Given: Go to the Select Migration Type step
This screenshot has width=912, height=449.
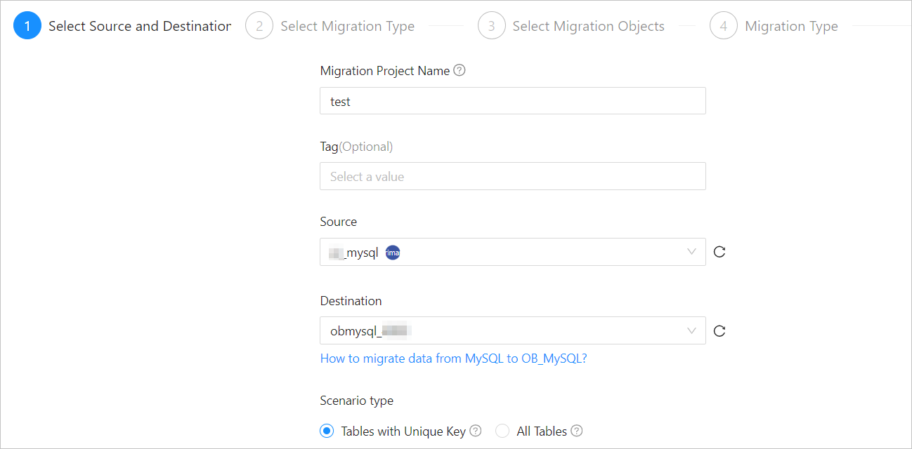Looking at the screenshot, I should 347,25.
